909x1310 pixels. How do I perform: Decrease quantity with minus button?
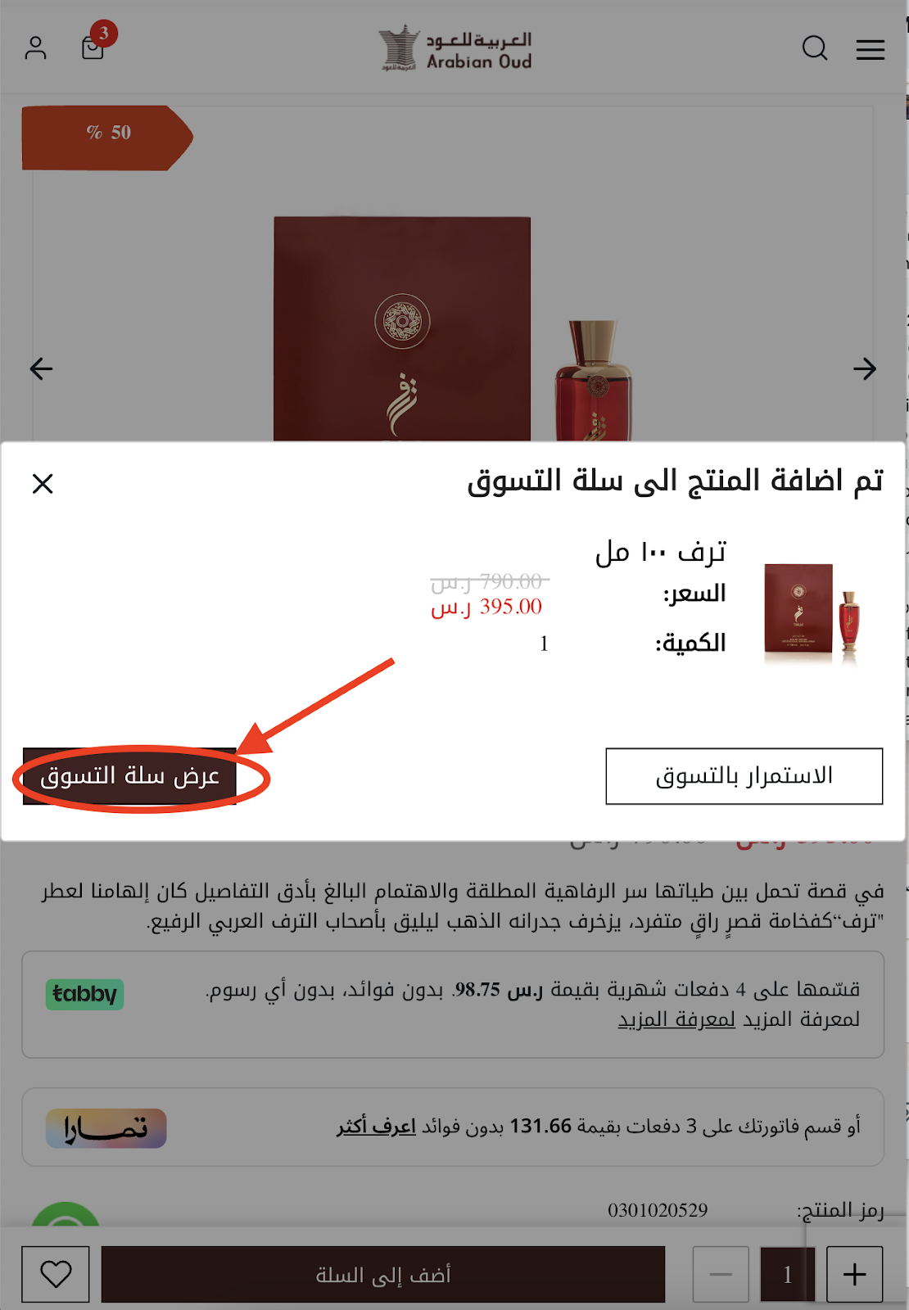pyautogui.click(x=721, y=1274)
